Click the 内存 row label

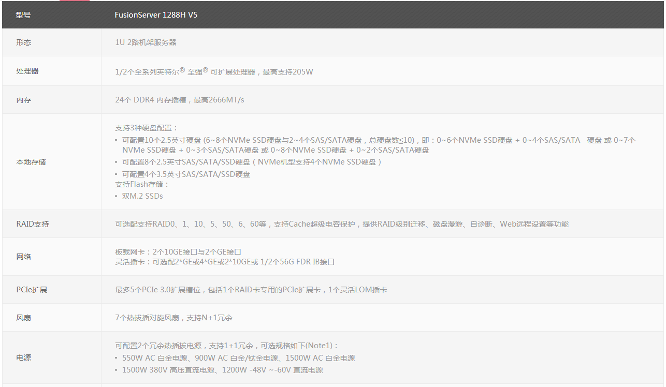[23, 100]
